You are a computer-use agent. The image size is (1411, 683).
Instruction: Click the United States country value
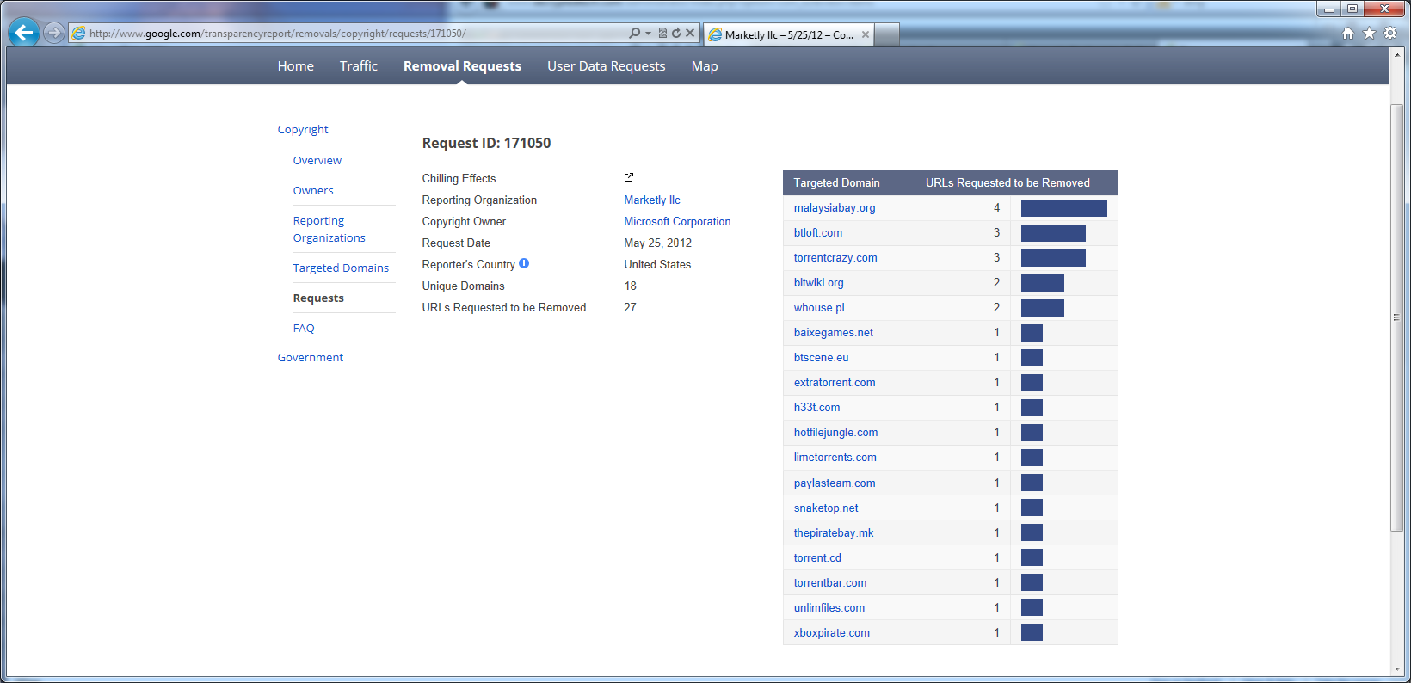click(x=657, y=264)
